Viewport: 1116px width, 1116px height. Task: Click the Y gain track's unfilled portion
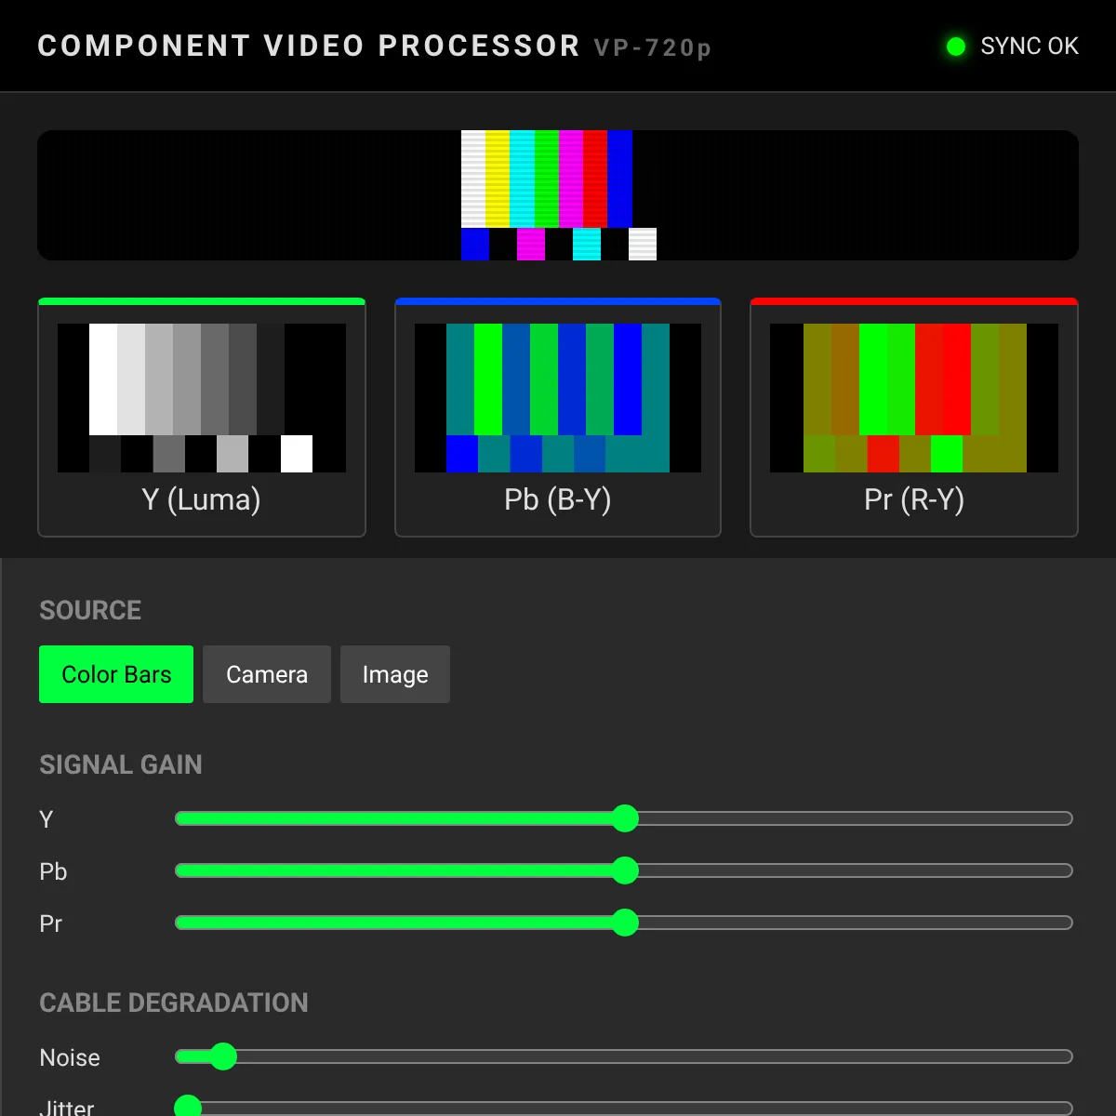pos(856,818)
